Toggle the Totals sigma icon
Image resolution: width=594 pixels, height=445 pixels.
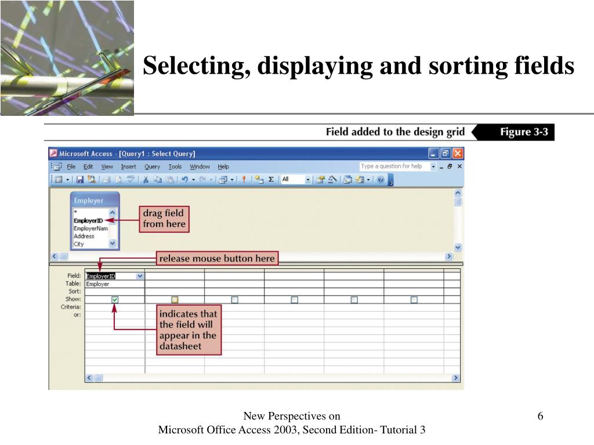coord(271,180)
